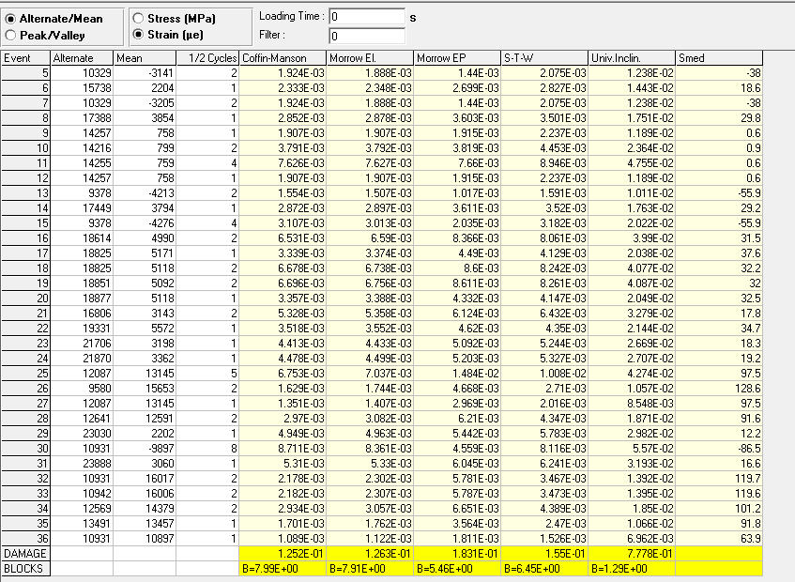Select the Alternate/Mean radio button
Image resolution: width=795 pixels, height=582 pixels.
11,19
